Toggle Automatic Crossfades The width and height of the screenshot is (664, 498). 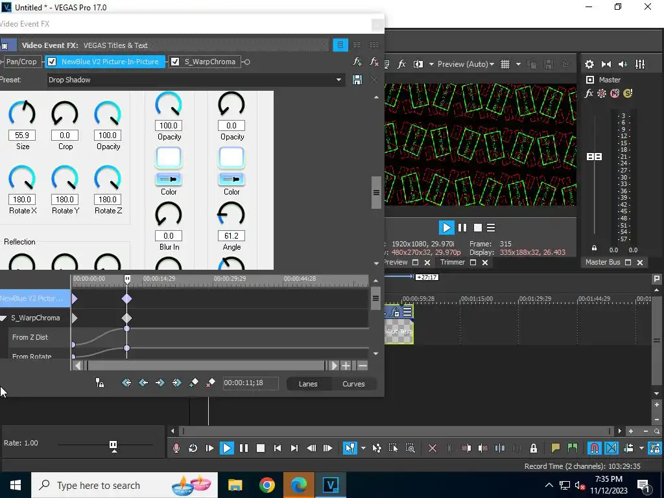(611, 448)
